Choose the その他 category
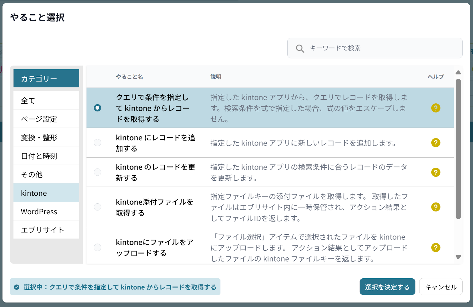This screenshot has width=473, height=307. pyautogui.click(x=46, y=174)
